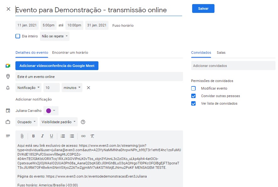The width and height of the screenshot is (278, 187).
Task: Click the event title field
Action: [x=98, y=10]
